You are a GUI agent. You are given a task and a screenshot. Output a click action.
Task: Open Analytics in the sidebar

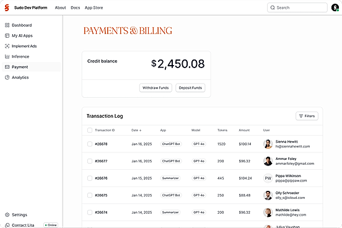pyautogui.click(x=32, y=77)
